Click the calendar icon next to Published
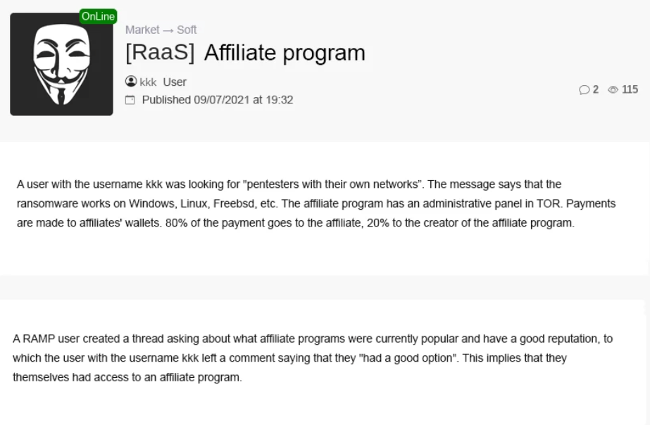The image size is (650, 425). point(130,100)
